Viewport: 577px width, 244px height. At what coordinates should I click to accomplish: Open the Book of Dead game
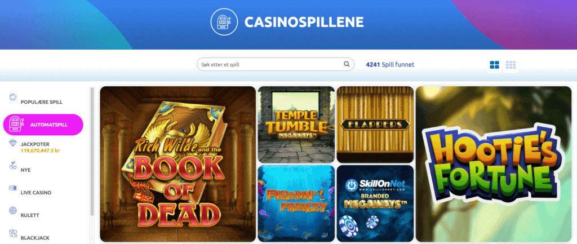pos(177,164)
